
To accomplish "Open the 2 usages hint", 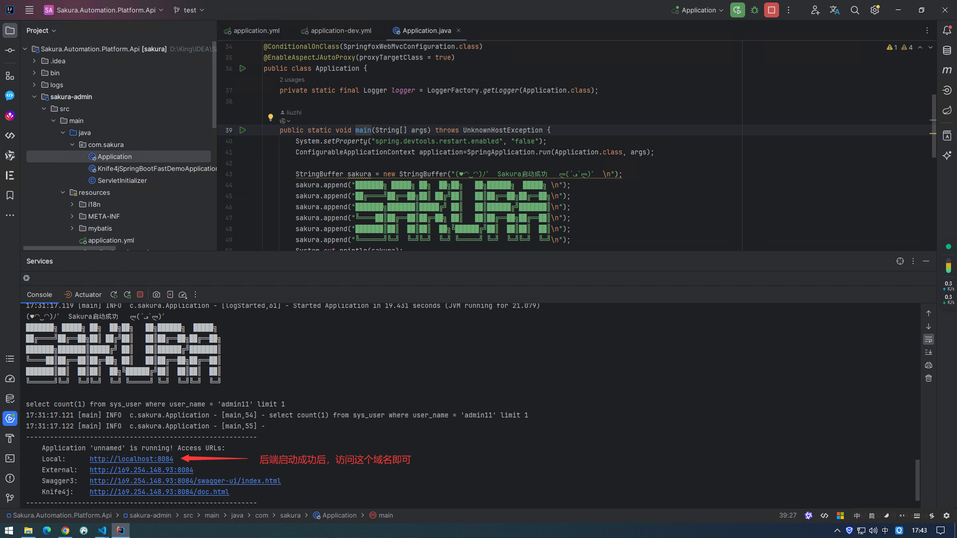I will [292, 80].
